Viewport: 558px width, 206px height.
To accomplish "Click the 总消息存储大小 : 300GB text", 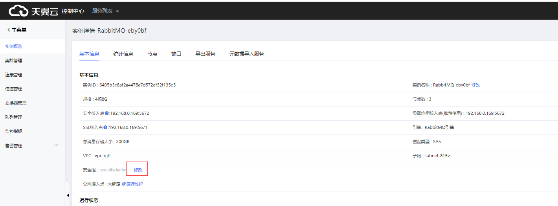I will coord(106,142).
